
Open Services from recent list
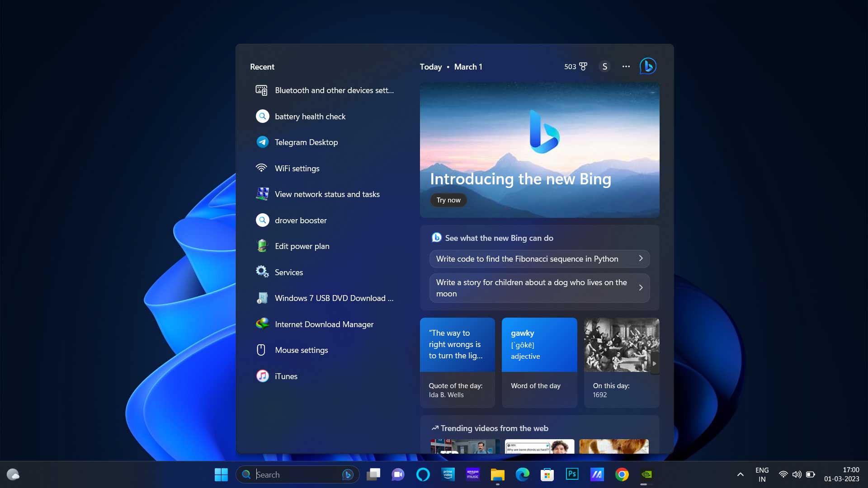[325, 272]
